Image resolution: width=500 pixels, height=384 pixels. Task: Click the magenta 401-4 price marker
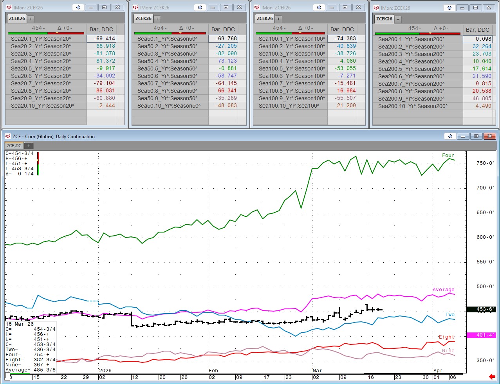tap(481, 335)
